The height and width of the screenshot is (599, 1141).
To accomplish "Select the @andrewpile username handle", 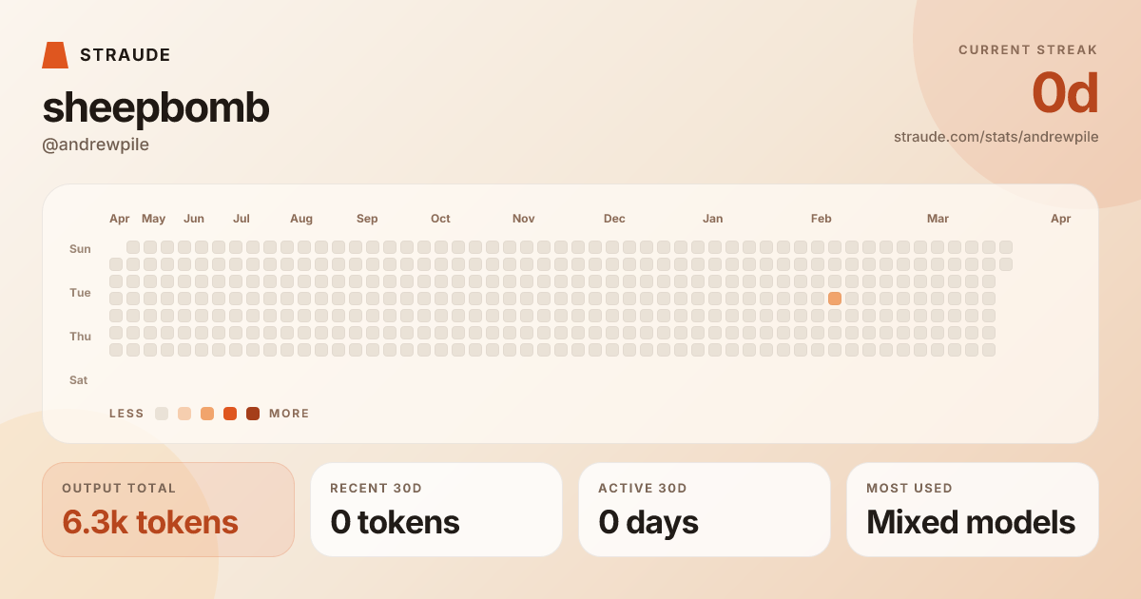I will click(x=96, y=145).
